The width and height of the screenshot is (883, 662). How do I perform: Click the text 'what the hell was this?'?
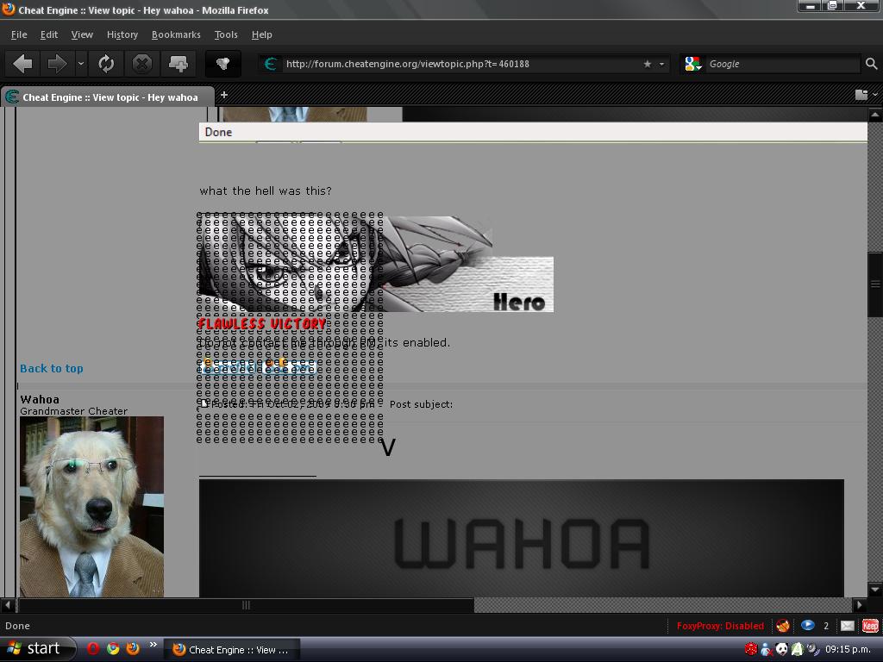(266, 190)
